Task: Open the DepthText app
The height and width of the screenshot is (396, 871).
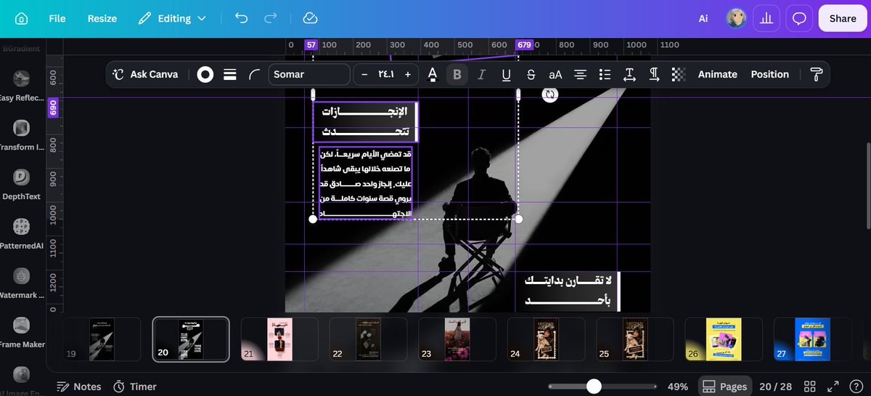Action: [21, 185]
